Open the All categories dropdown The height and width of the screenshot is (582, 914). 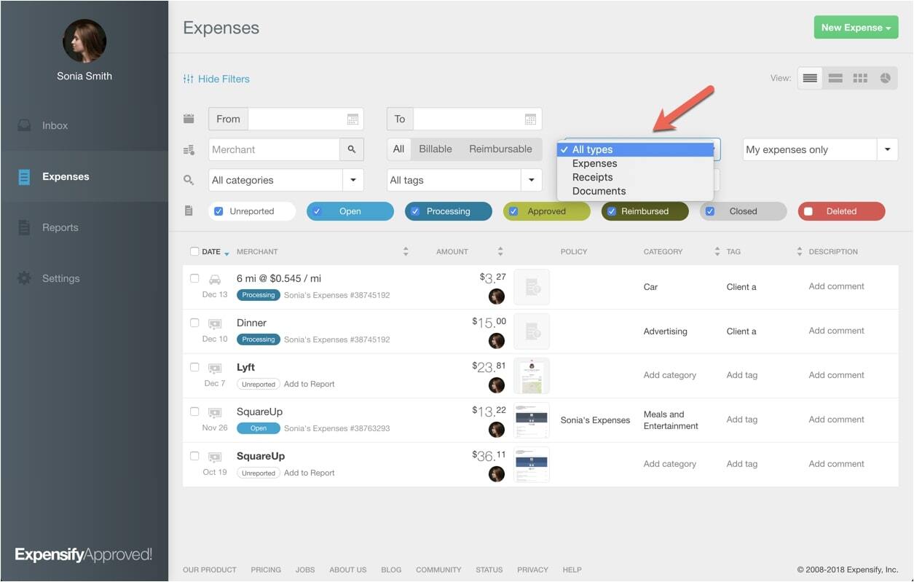coord(352,180)
